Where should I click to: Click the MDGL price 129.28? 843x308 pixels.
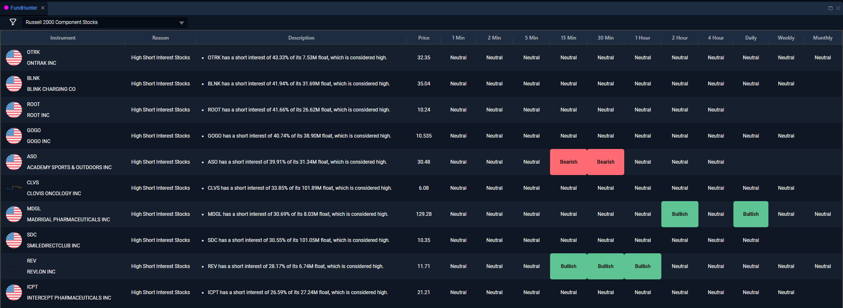coord(424,214)
